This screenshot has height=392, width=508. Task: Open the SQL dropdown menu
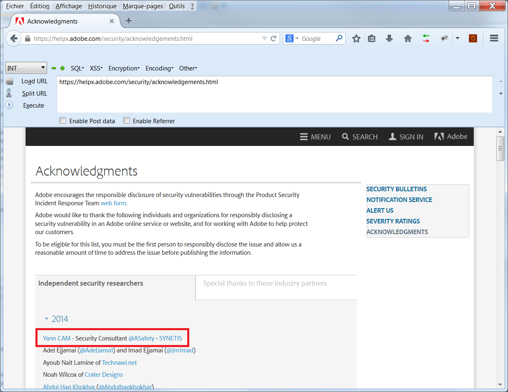pos(78,68)
